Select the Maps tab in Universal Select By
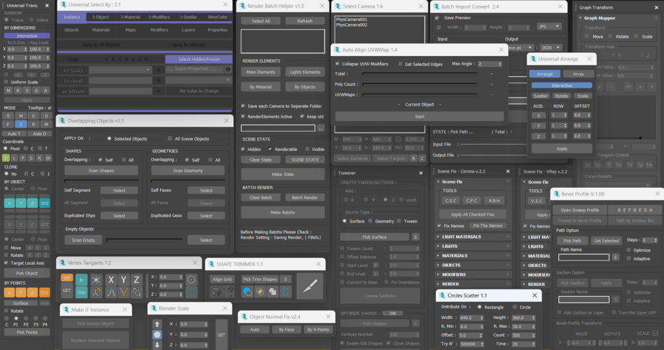 click(x=130, y=30)
